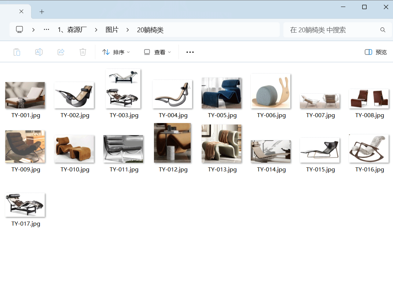Viewport: 393px width, 282px height.
Task: Close the current Explorer tab
Action: click(x=21, y=11)
